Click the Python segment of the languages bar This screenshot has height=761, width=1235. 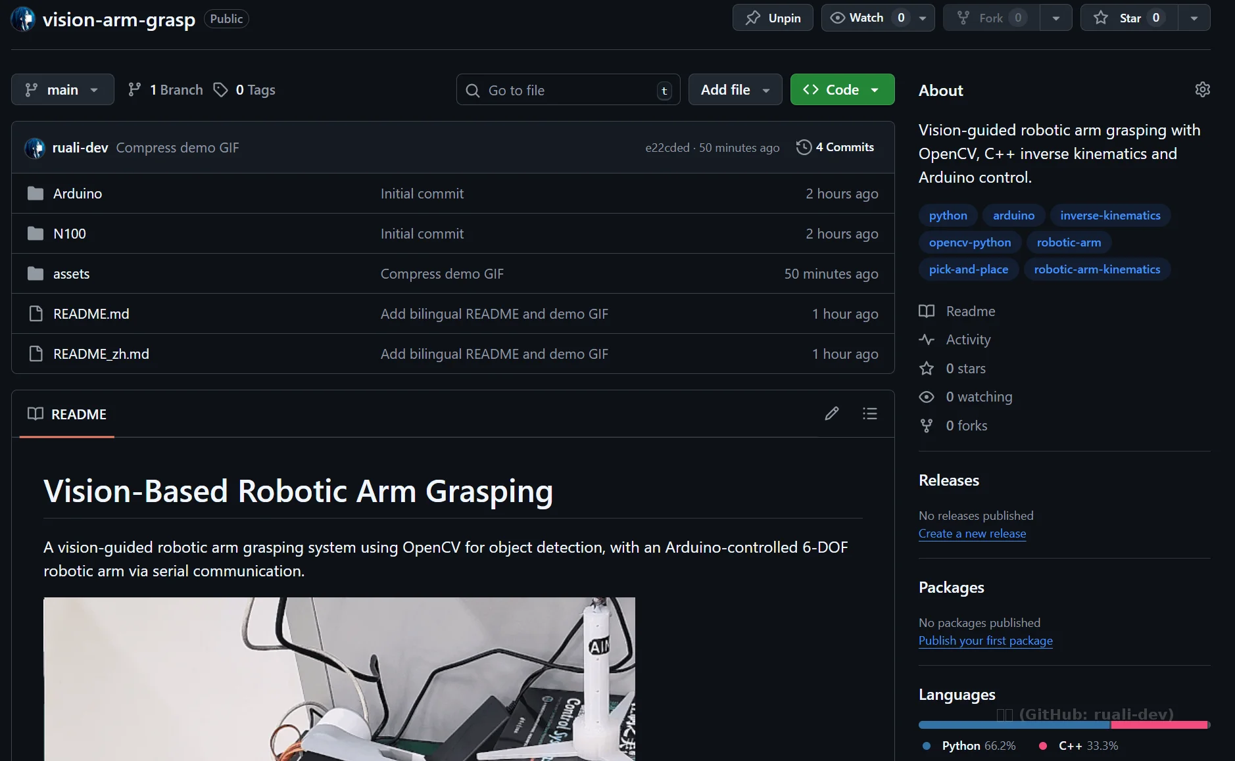1013,724
